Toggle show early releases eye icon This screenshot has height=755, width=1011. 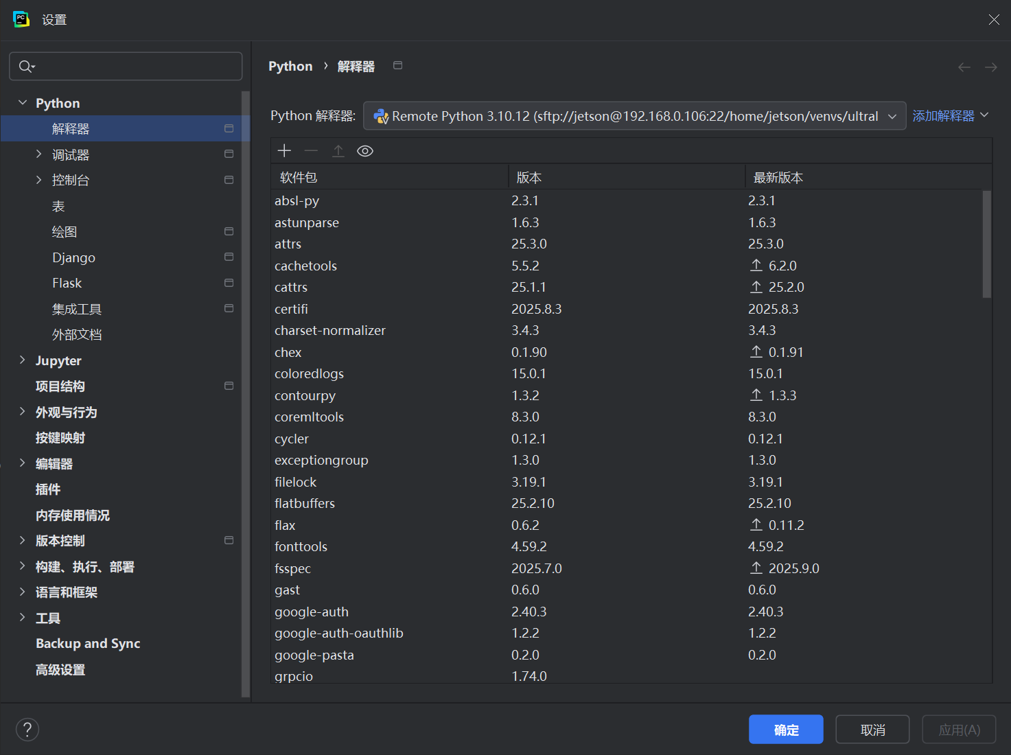point(365,151)
